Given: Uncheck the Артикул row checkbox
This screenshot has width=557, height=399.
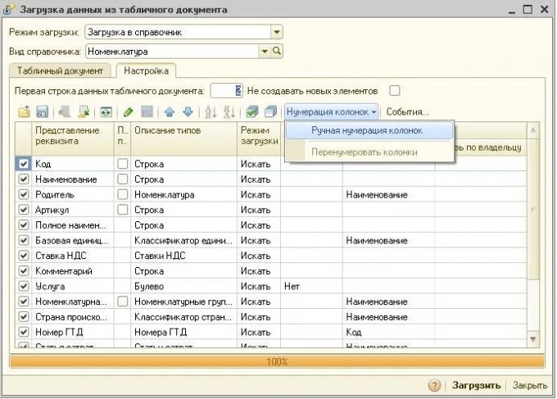Looking at the screenshot, I should click(24, 210).
